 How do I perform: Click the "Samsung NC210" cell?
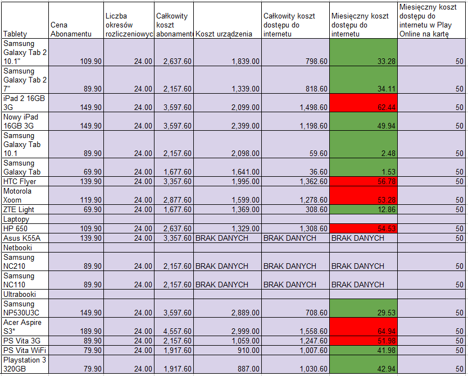[x=25, y=262]
